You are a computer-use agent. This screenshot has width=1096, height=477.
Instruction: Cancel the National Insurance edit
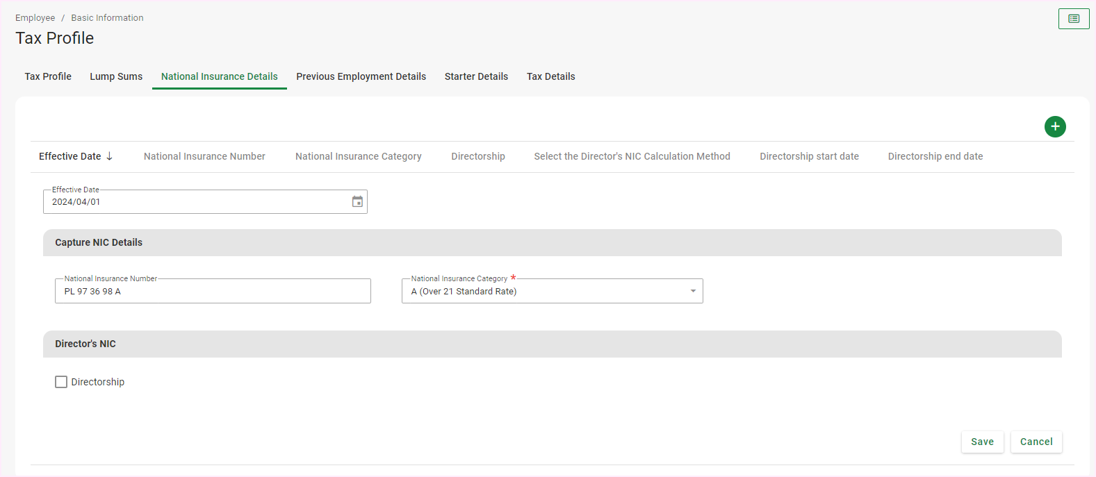click(1036, 442)
